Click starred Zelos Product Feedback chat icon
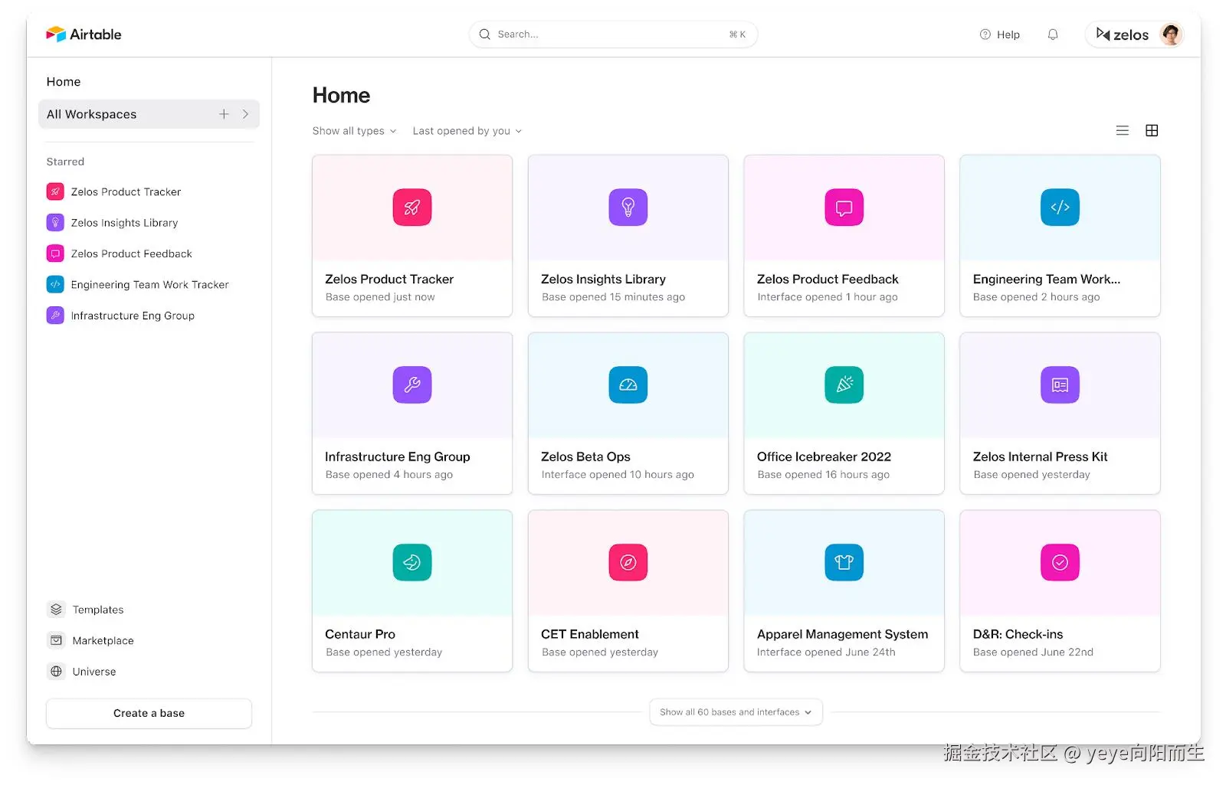The width and height of the screenshot is (1226, 785). pos(55,254)
